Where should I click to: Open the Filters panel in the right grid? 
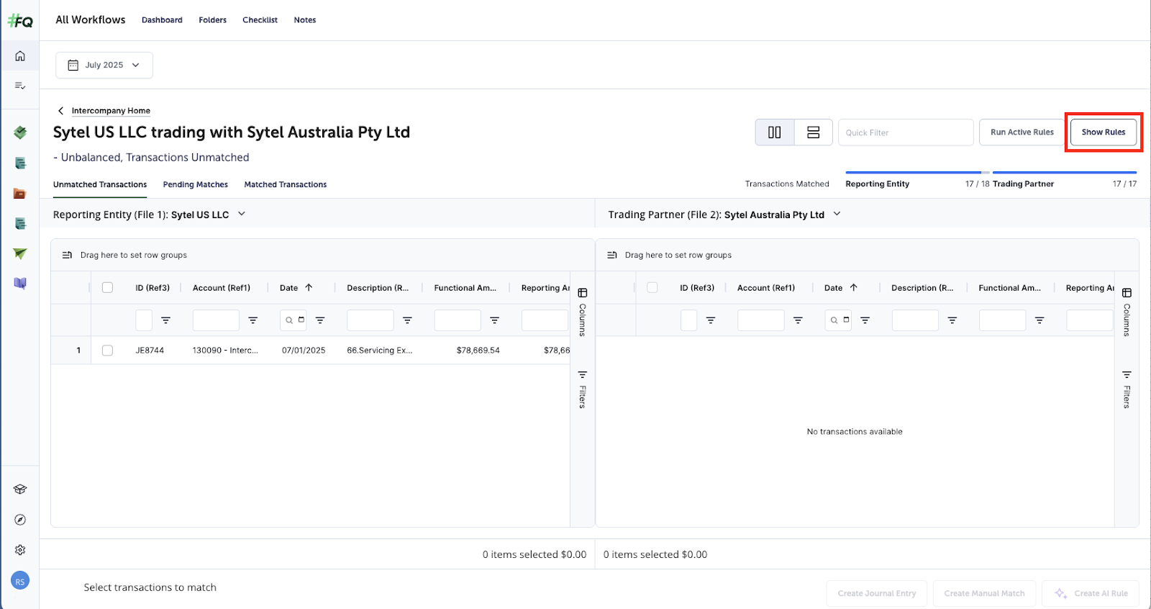click(1127, 389)
